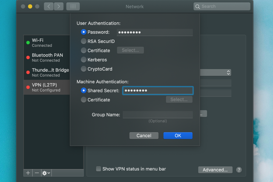Image resolution: width=273 pixels, height=182 pixels.
Task: Select VPN (L2TP) in the services list
Action: tap(47, 87)
